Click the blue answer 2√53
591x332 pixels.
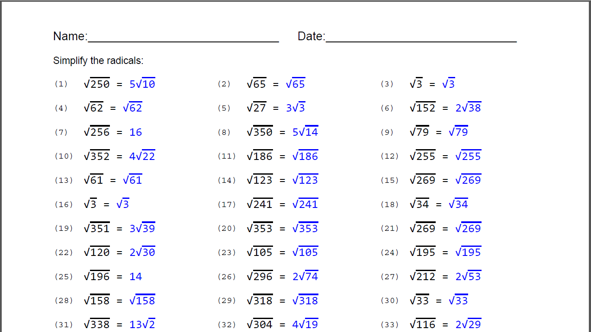[x=468, y=276]
